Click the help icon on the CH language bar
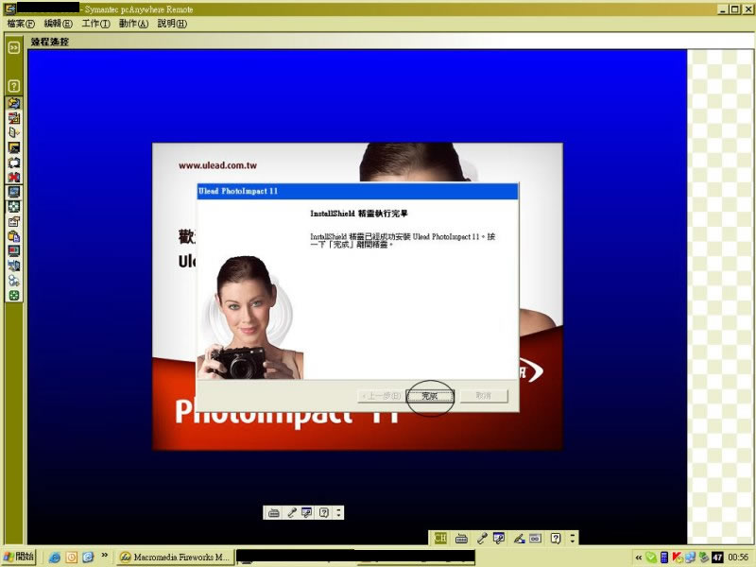The image size is (756, 567). tap(556, 538)
